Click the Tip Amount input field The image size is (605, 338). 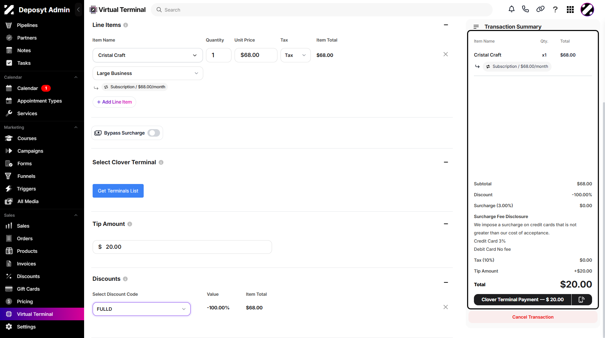pos(182,247)
